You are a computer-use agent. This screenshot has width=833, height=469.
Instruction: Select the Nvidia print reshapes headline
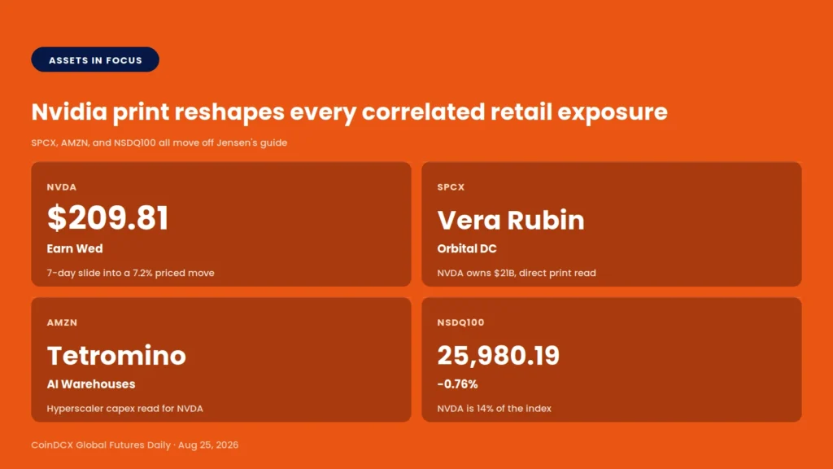[349, 112]
